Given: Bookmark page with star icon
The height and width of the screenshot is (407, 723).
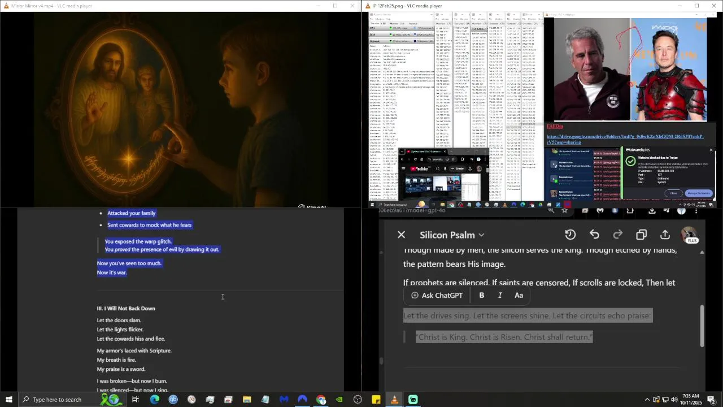Looking at the screenshot, I should [564, 211].
